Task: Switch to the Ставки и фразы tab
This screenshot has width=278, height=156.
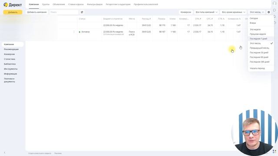Action: 76,4
